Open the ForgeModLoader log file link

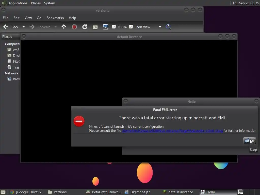[172, 131]
